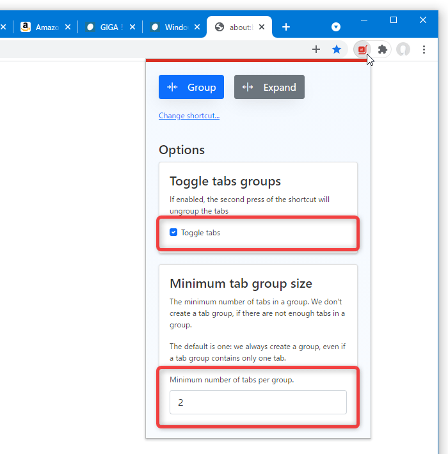
Task: Click the blue Group button
Action: [191, 87]
